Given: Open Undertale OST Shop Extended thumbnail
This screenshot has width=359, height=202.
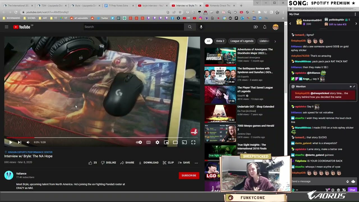Looking at the screenshot, I should point(220,114).
